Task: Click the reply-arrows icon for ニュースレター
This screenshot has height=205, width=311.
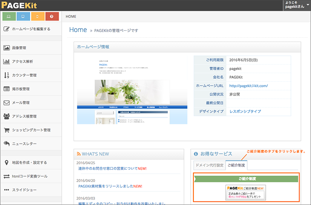Action: coord(6,144)
